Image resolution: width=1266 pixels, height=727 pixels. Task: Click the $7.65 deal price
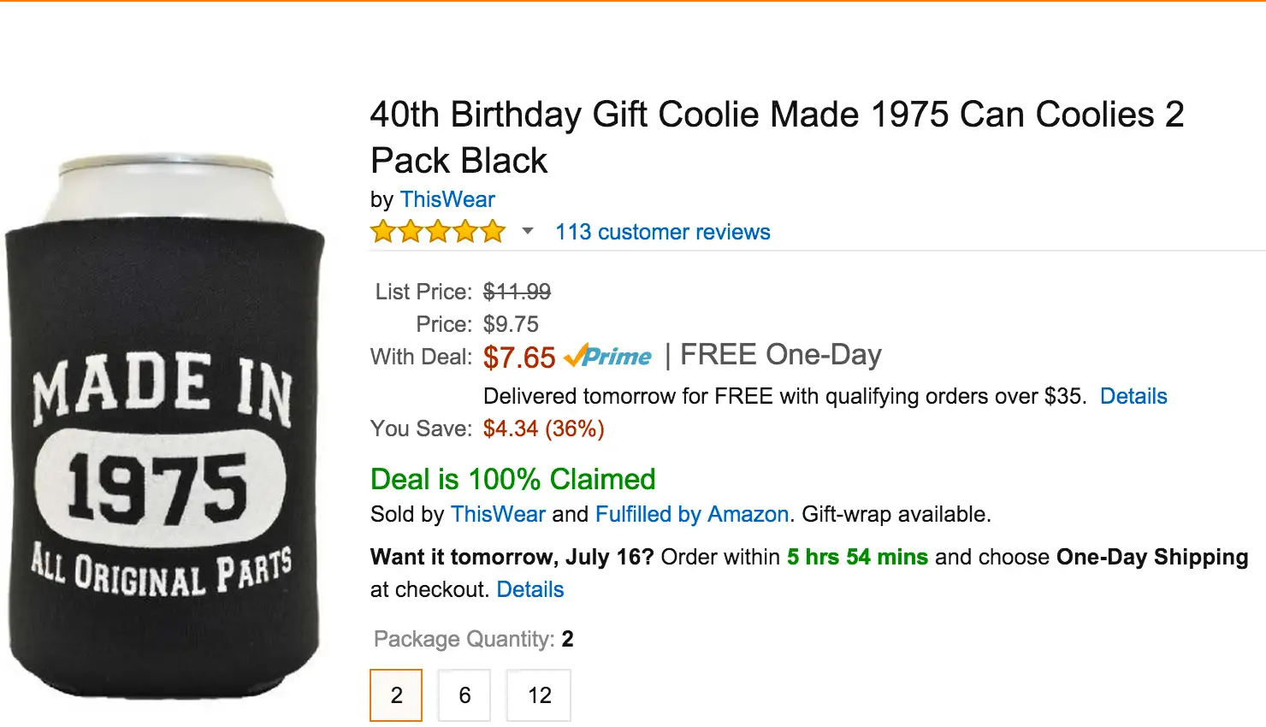point(518,358)
